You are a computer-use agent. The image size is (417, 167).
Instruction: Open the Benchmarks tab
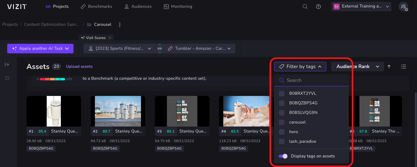click(x=96, y=6)
